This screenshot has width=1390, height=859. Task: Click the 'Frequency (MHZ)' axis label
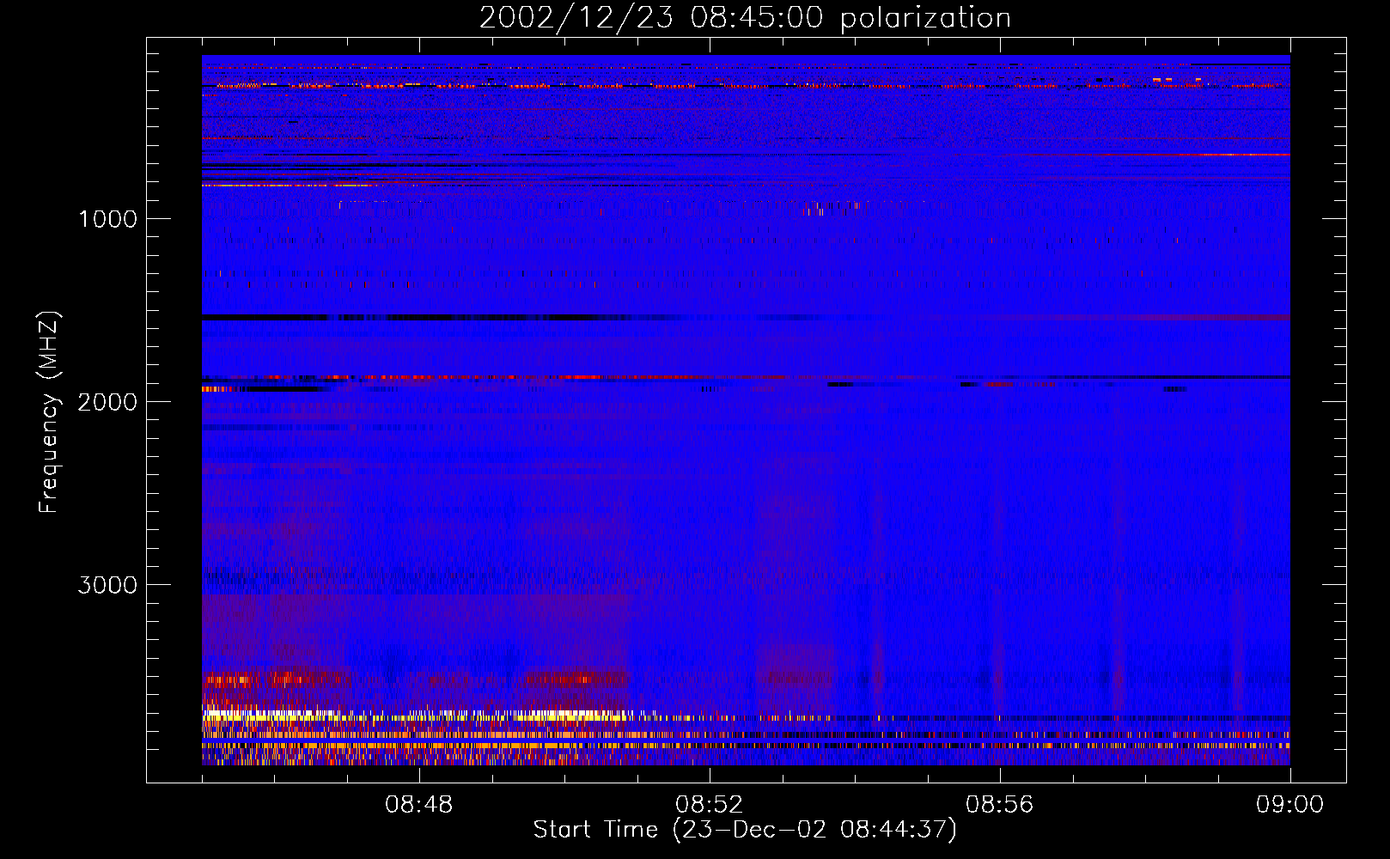[50, 412]
